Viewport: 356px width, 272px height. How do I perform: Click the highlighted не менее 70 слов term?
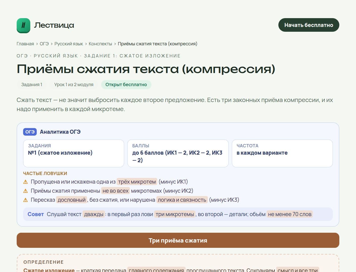[290, 214]
